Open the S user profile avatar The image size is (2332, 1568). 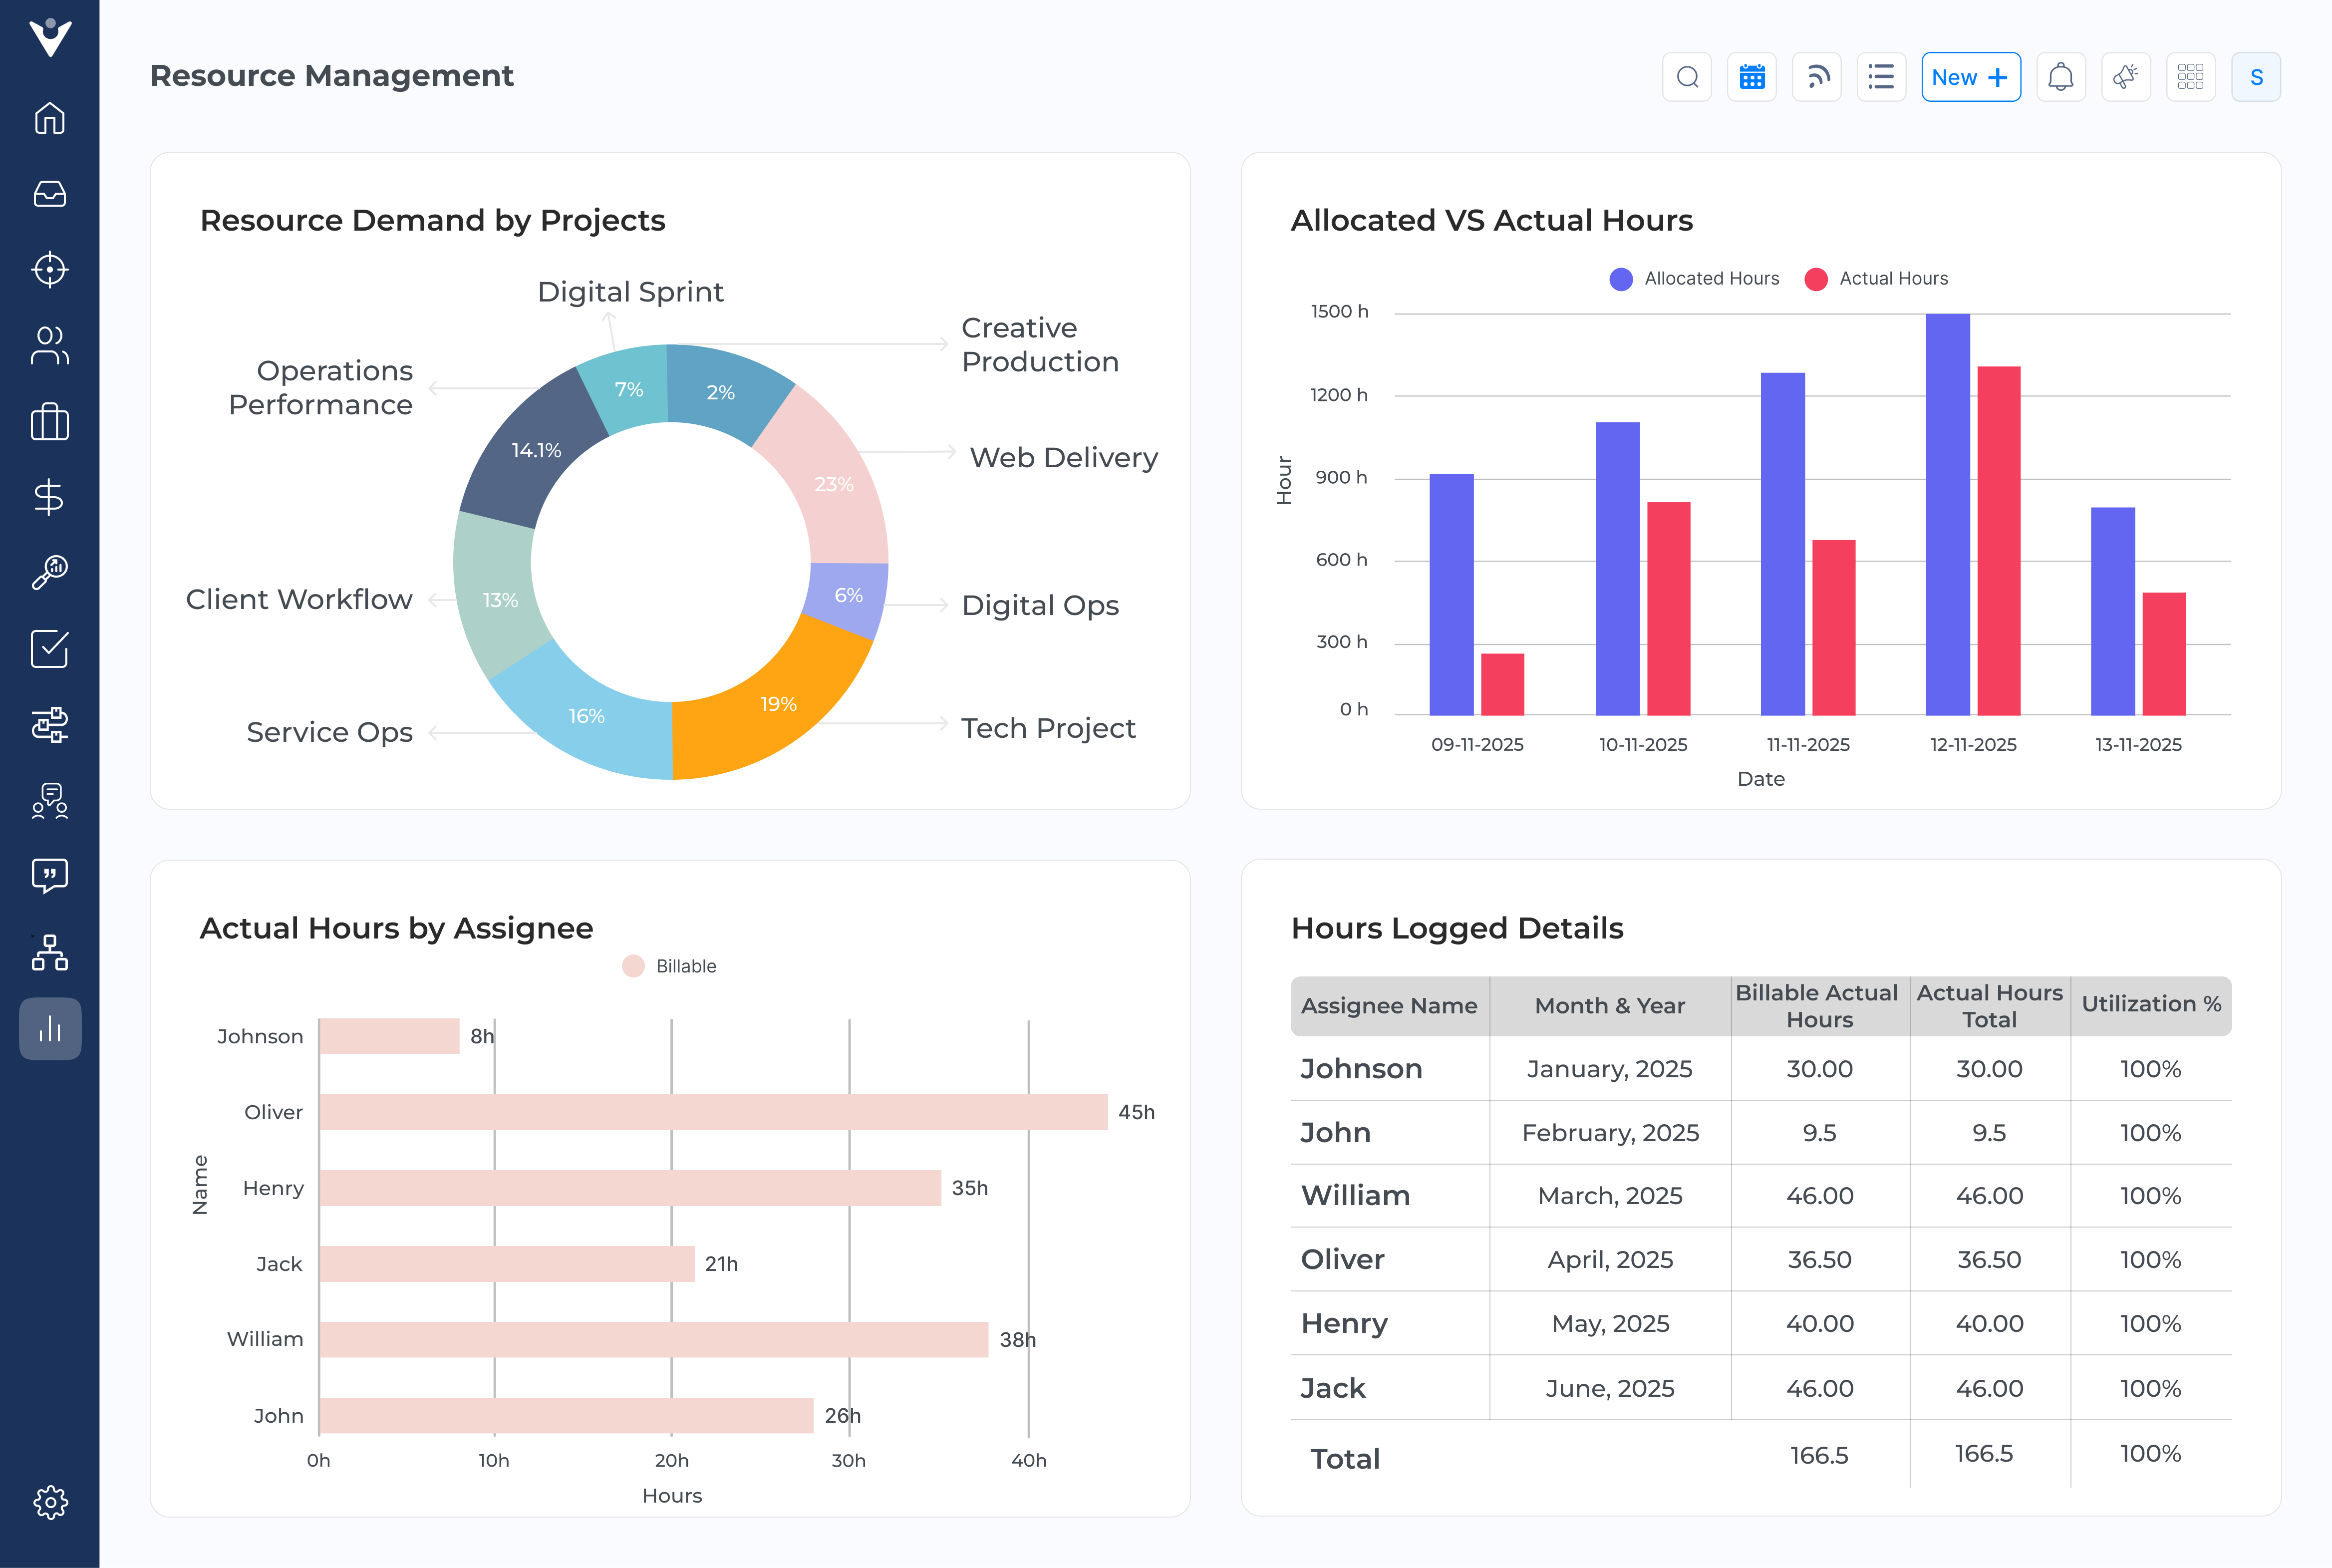(x=2255, y=77)
